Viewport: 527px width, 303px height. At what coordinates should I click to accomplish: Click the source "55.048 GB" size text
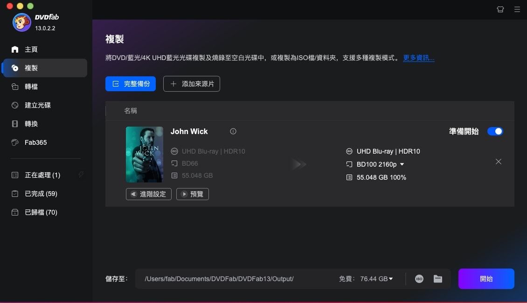click(197, 175)
